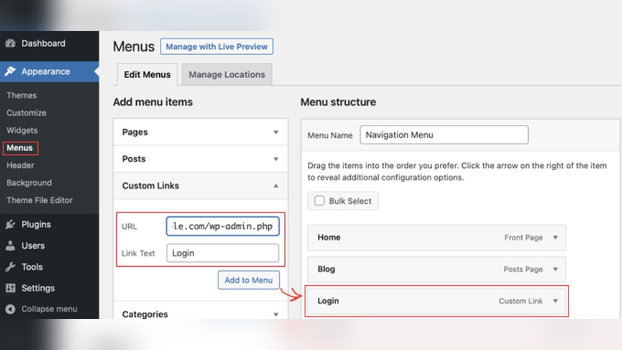Select the Home menu item title
Viewport: 622px width, 350px height.
[x=329, y=237]
